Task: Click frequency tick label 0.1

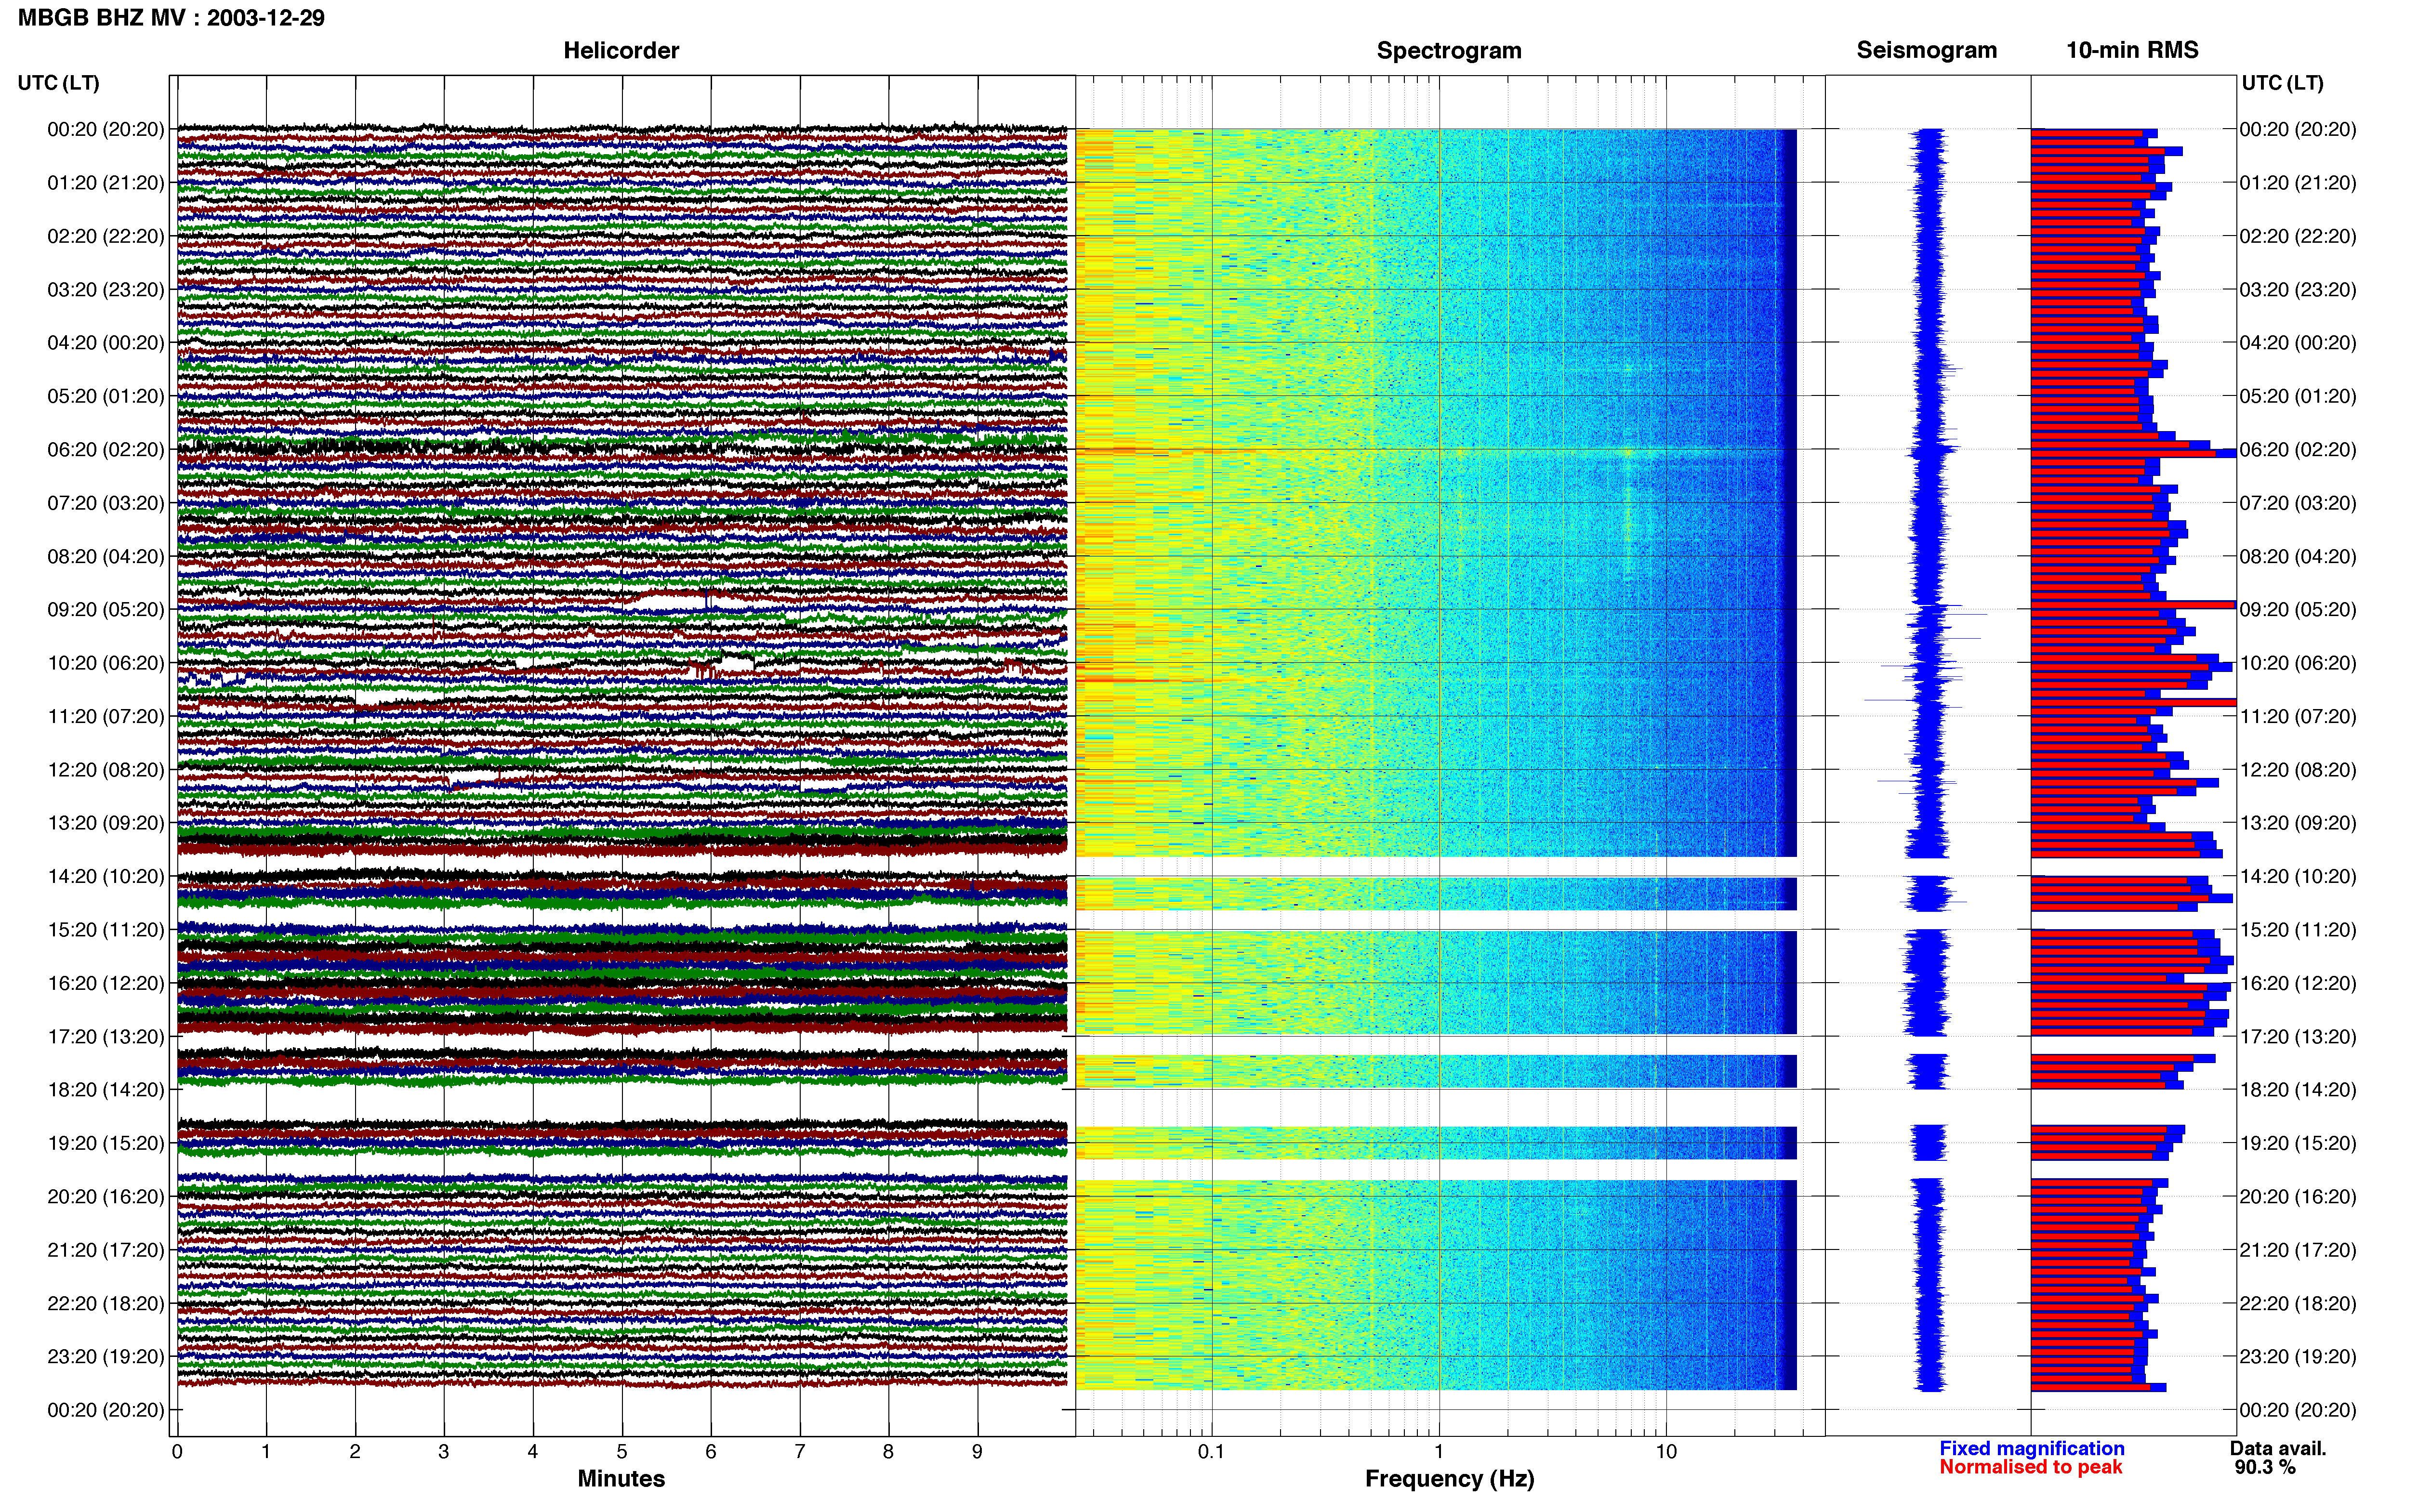Action: point(1211,1452)
